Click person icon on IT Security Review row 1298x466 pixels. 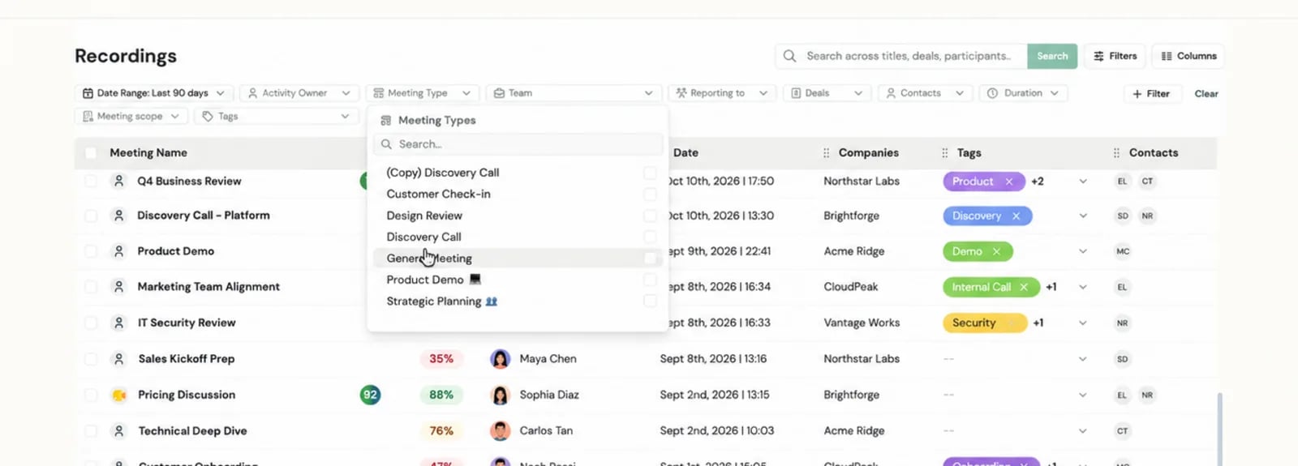[119, 323]
